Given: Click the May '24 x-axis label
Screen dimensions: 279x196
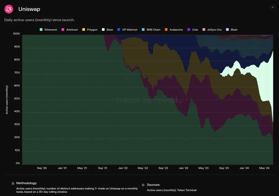Looking at the screenshot, I should point(264,168).
